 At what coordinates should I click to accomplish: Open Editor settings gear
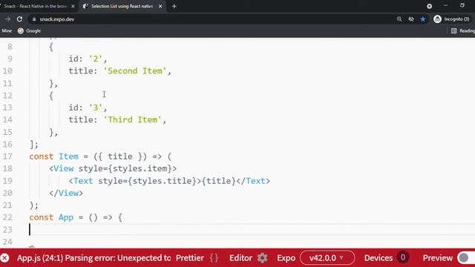[x=262, y=258]
